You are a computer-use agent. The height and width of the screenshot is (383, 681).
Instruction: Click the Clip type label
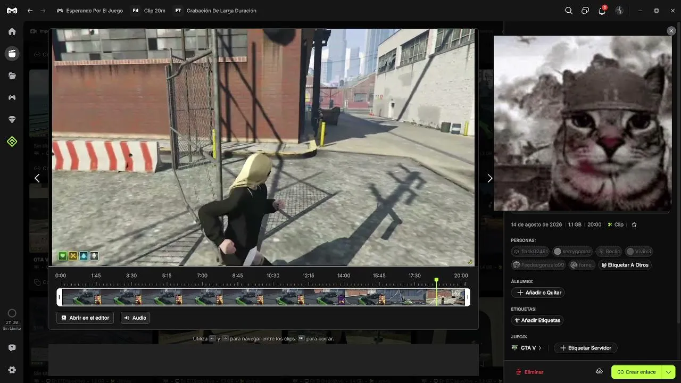point(616,224)
